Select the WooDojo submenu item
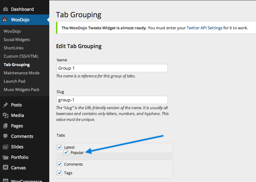256x182 pixels. 12,31
